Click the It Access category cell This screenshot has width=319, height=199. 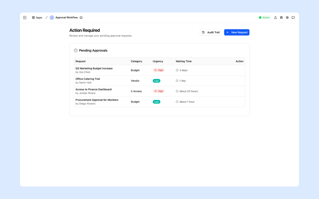point(136,91)
